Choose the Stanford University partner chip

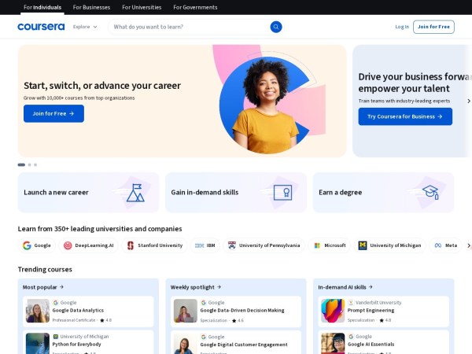click(155, 245)
